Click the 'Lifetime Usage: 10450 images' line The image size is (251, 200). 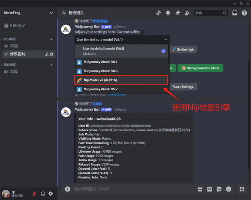100,152
